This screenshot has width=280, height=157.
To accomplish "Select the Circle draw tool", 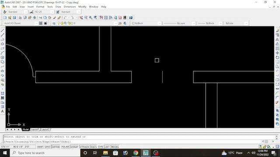I will pyautogui.click(x=3, y=58).
